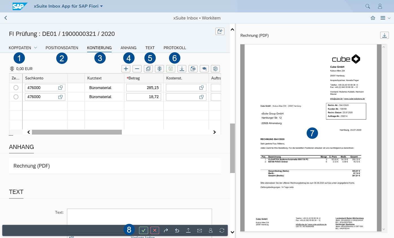Select the radio button of the first Büromaterial row

click(x=16, y=88)
